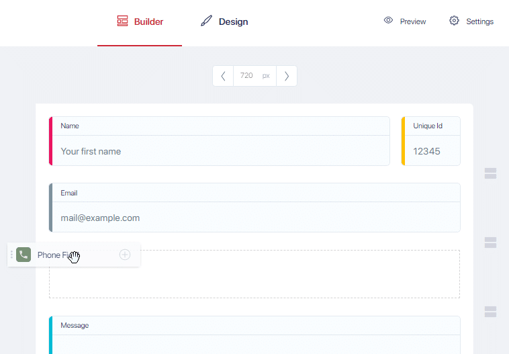Click the drag handle dots on Phone Field
Image resolution: width=509 pixels, height=354 pixels.
(x=11, y=255)
